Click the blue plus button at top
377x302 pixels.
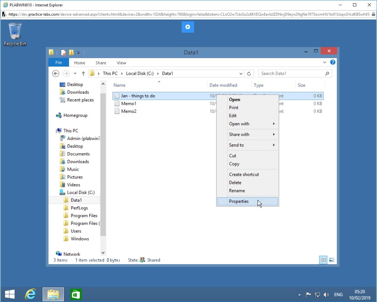pyautogui.click(x=188, y=27)
